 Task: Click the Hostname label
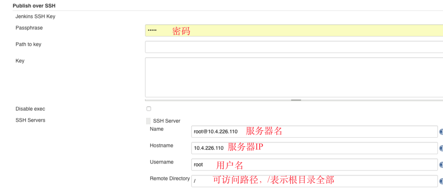coord(161,145)
